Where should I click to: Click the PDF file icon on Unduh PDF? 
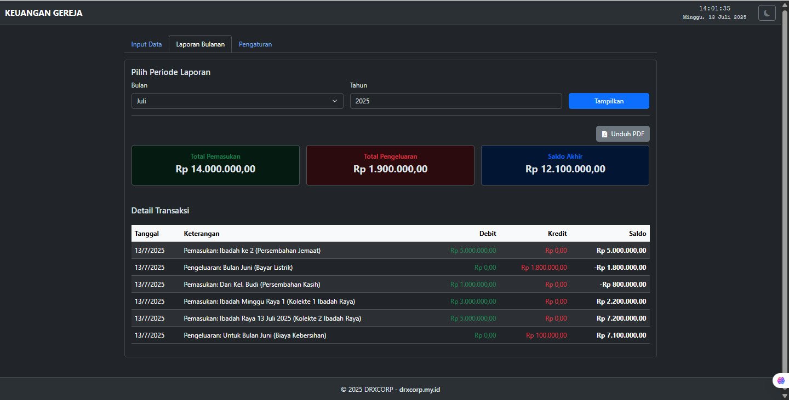604,134
